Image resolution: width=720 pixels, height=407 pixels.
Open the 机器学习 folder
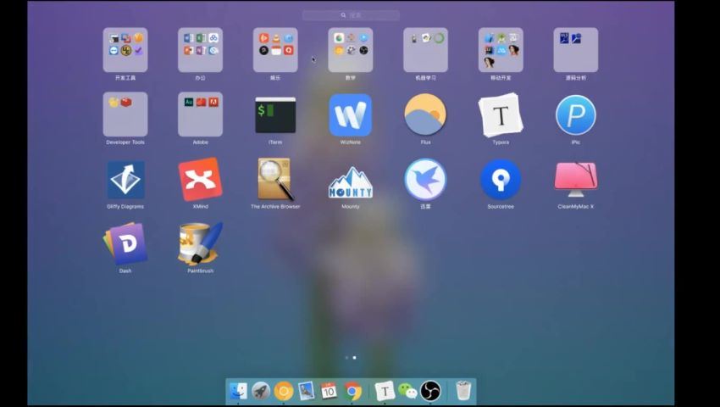426,50
